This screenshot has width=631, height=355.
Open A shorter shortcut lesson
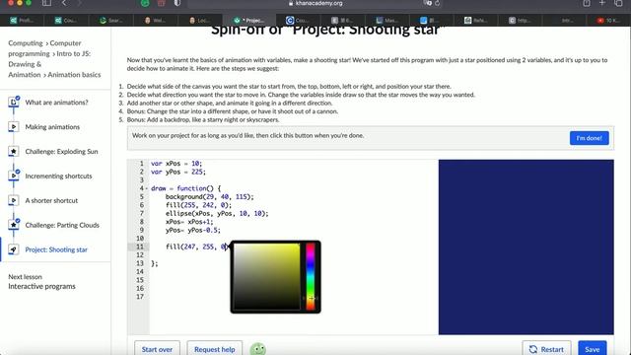[x=51, y=200]
